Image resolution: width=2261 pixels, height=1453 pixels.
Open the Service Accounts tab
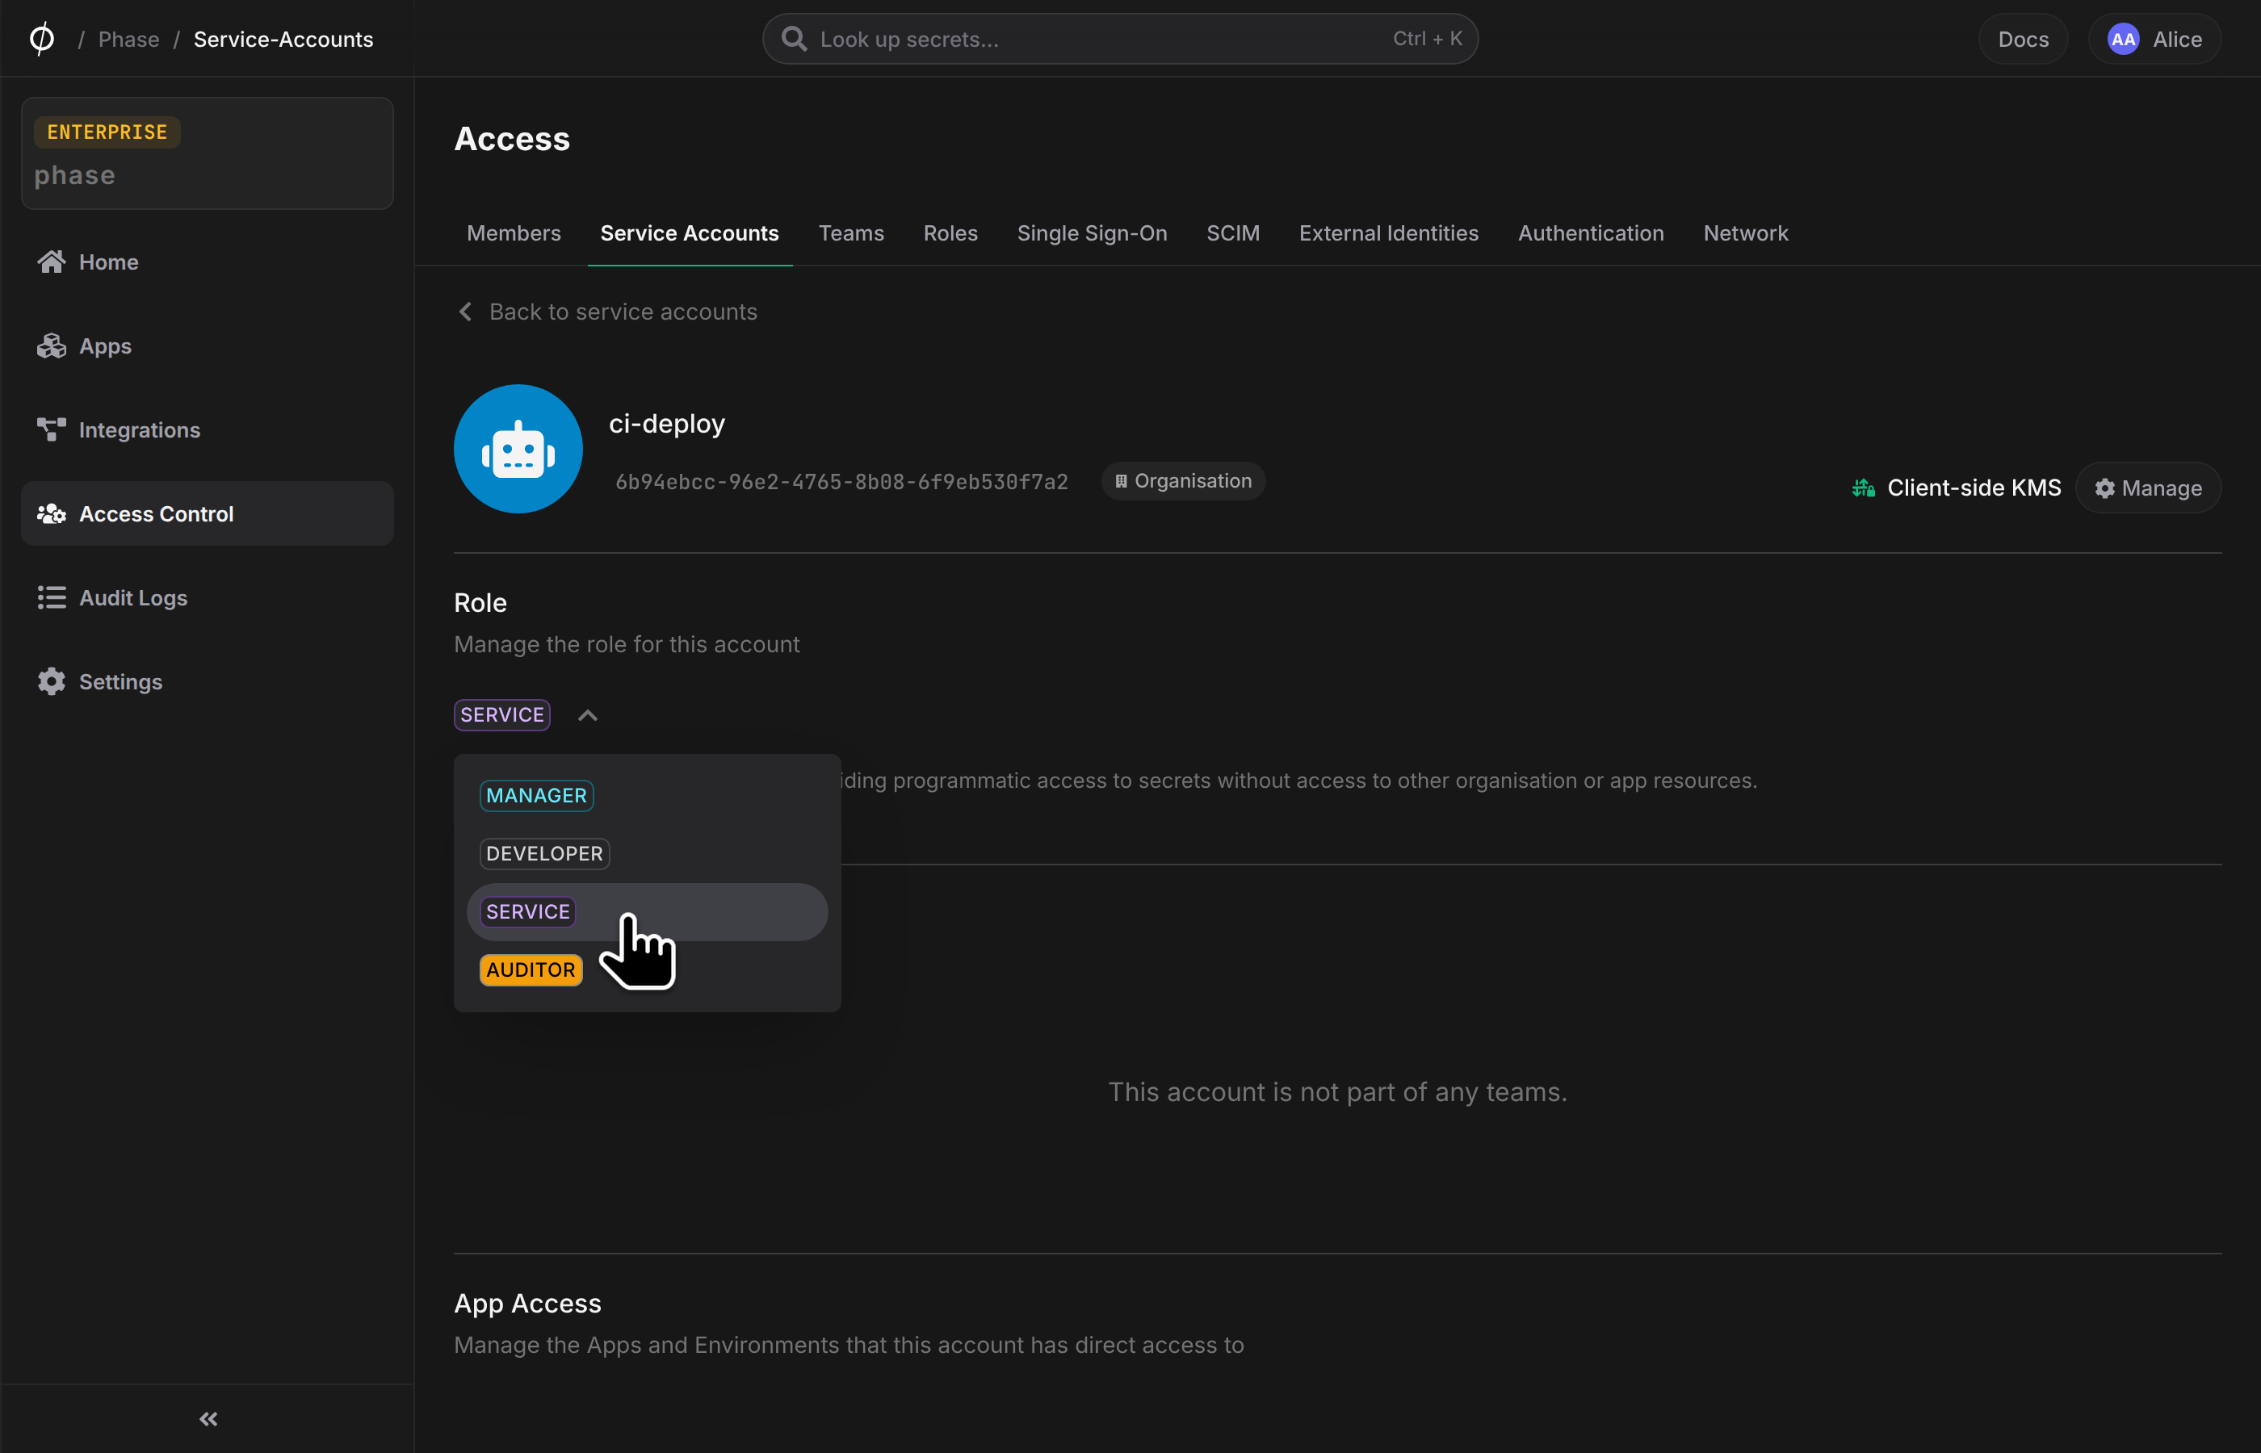tap(690, 233)
